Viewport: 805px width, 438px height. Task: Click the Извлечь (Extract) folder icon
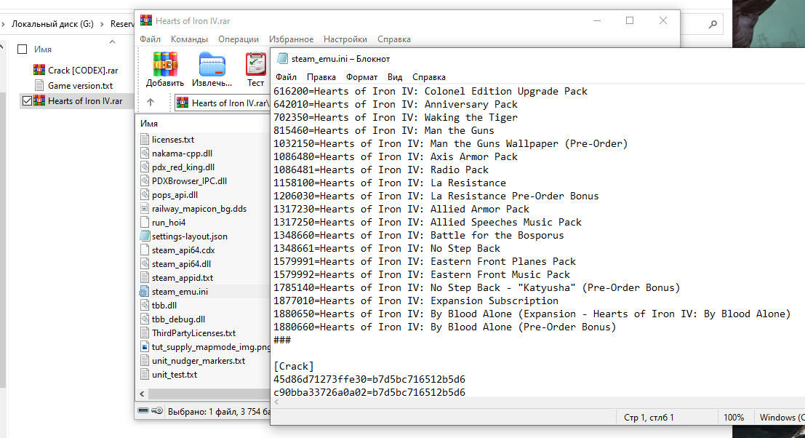coord(212,65)
